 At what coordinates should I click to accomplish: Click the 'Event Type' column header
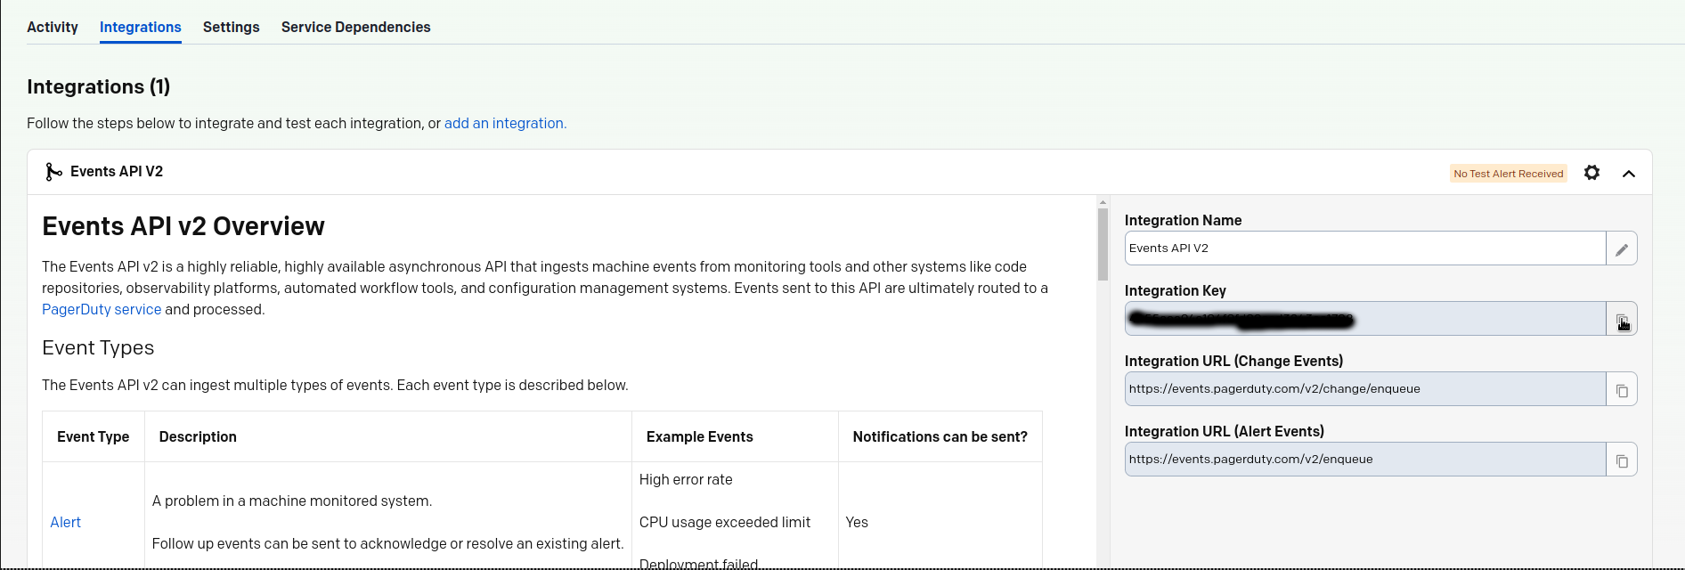pyautogui.click(x=94, y=436)
